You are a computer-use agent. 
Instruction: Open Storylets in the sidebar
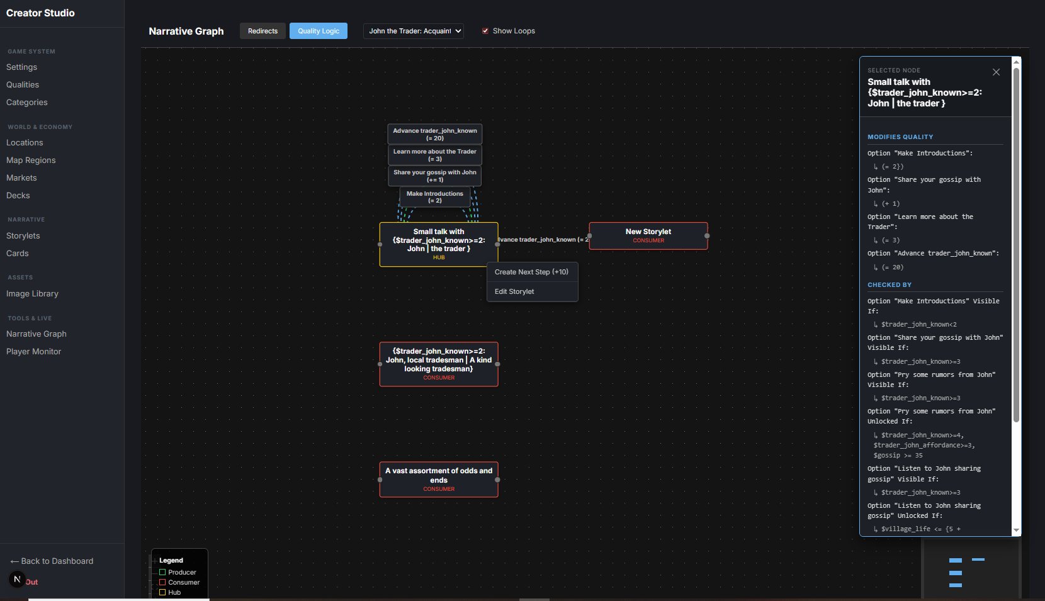click(x=23, y=235)
